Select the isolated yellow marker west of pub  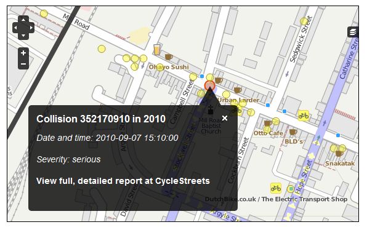click(102, 49)
